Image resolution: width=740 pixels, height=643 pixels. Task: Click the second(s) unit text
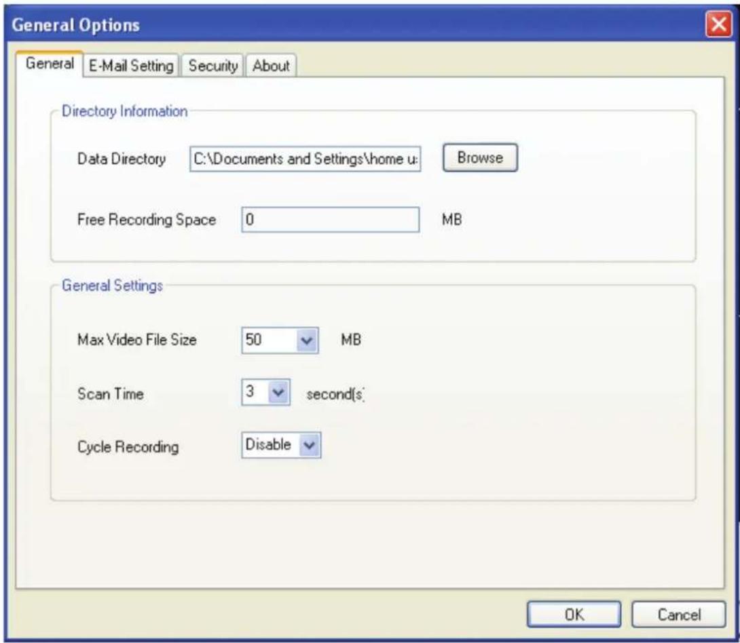[x=335, y=394]
